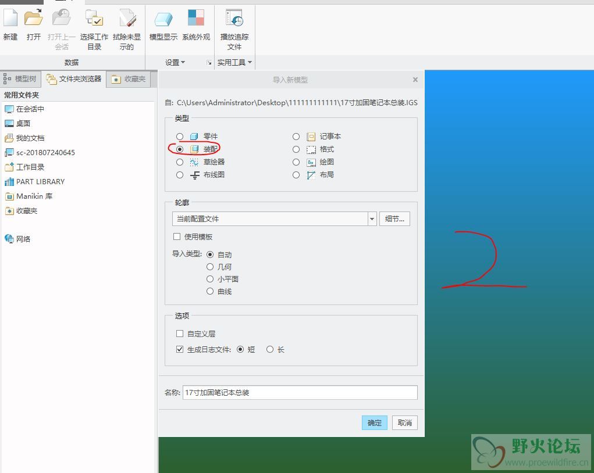Screen dimensions: 594x473
Task: Select 短 log file length
Action: pos(240,349)
